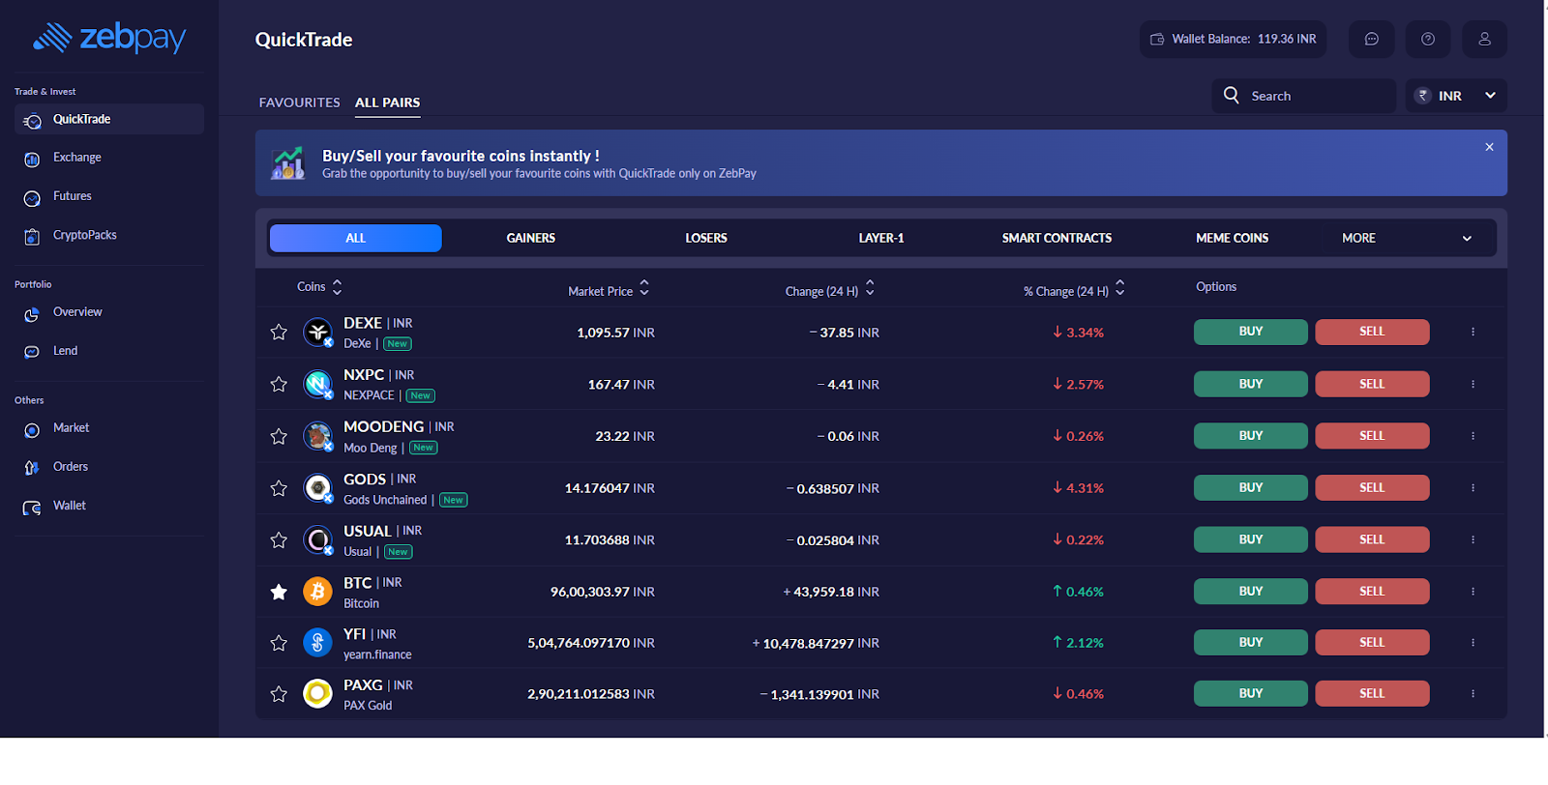Favourite the DEXE coin star
Screen dimensions: 1548x785
279,333
